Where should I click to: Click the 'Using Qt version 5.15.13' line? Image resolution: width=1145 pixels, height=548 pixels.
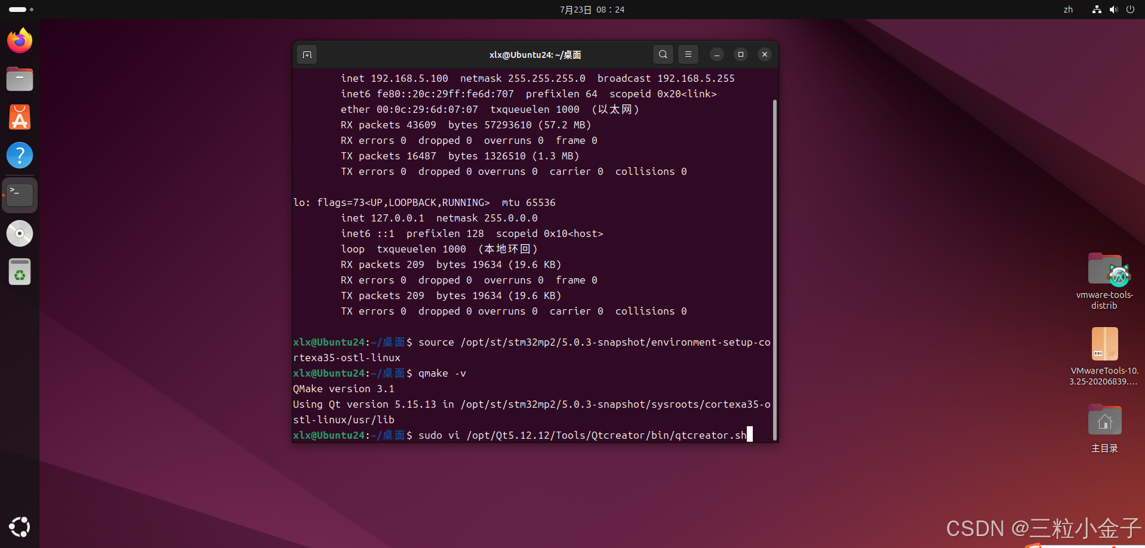532,412
